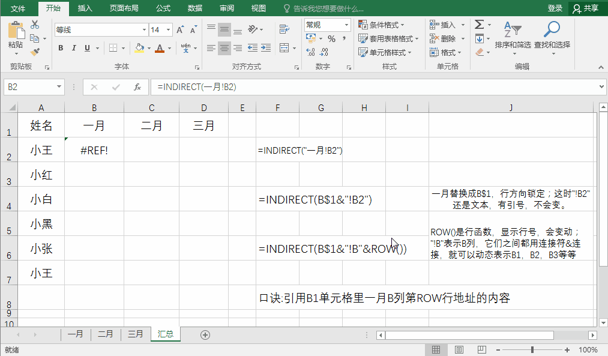
Task: Click the 告诉我您想要做什么 search box
Action: point(324,8)
